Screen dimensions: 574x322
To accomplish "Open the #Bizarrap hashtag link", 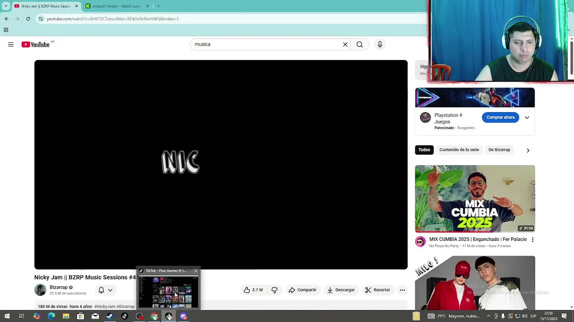I will [x=125, y=307].
